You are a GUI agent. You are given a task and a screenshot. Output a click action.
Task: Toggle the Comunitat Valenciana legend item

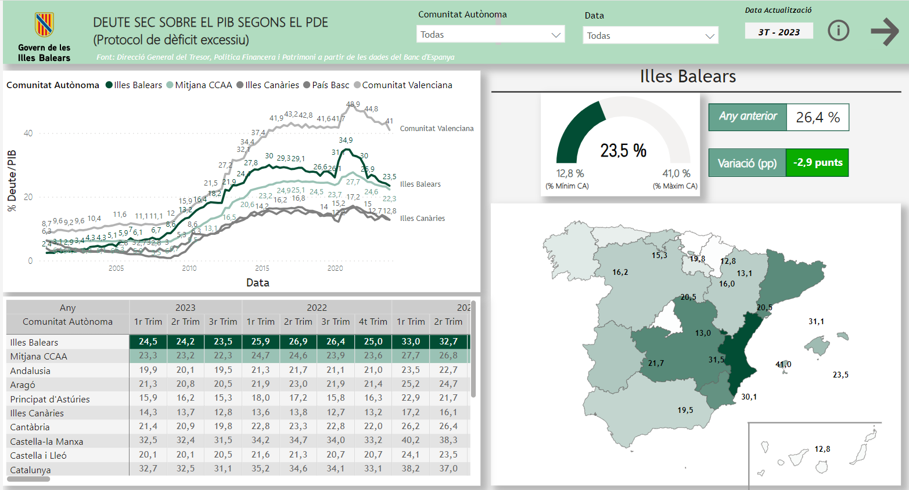point(408,85)
